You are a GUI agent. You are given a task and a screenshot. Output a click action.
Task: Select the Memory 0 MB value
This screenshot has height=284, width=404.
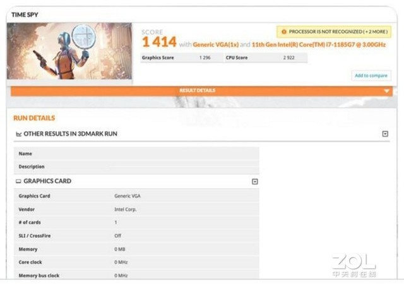(x=119, y=249)
